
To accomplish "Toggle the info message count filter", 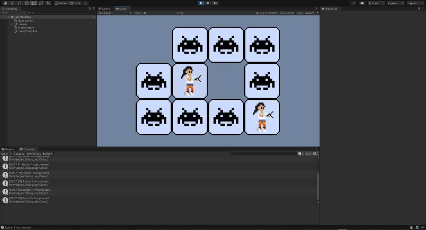I will (301, 153).
